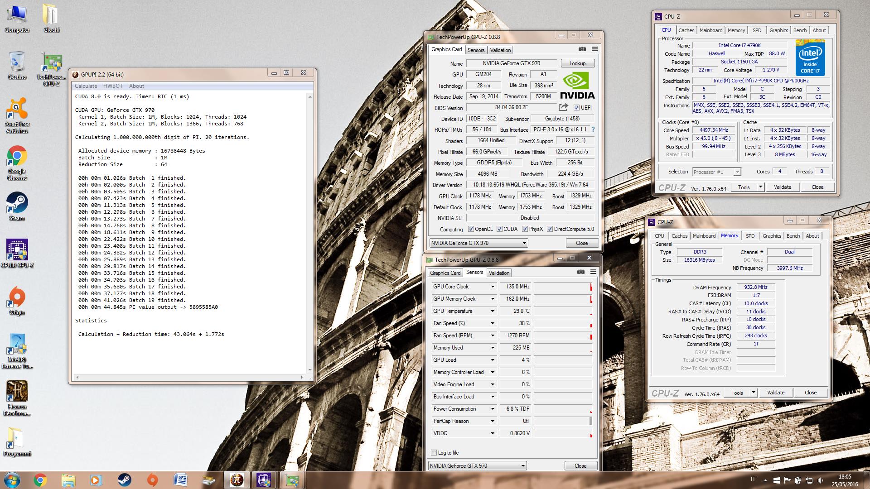Open the About menu in GPUPI
The image size is (870, 489).
[136, 86]
